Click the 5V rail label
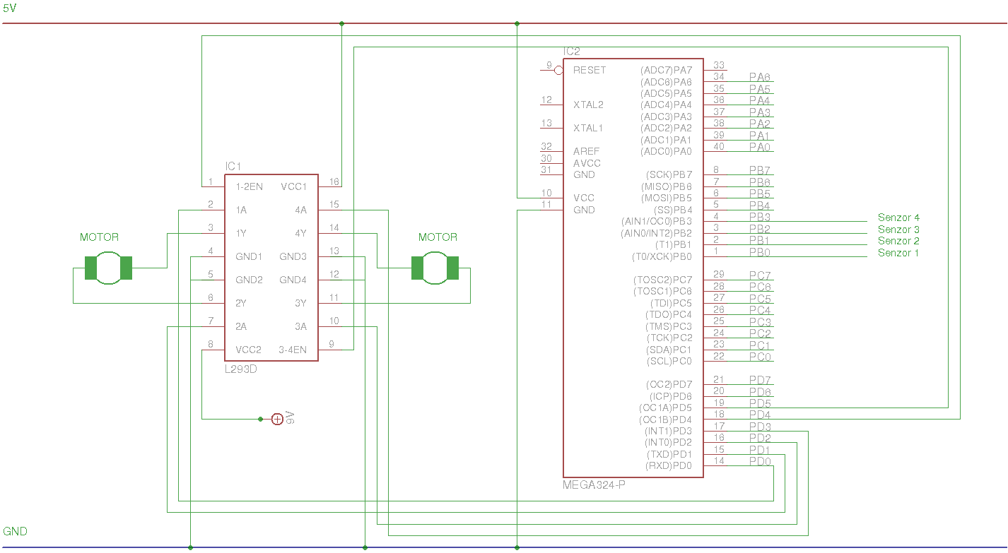The image size is (1008, 553). 8,8
